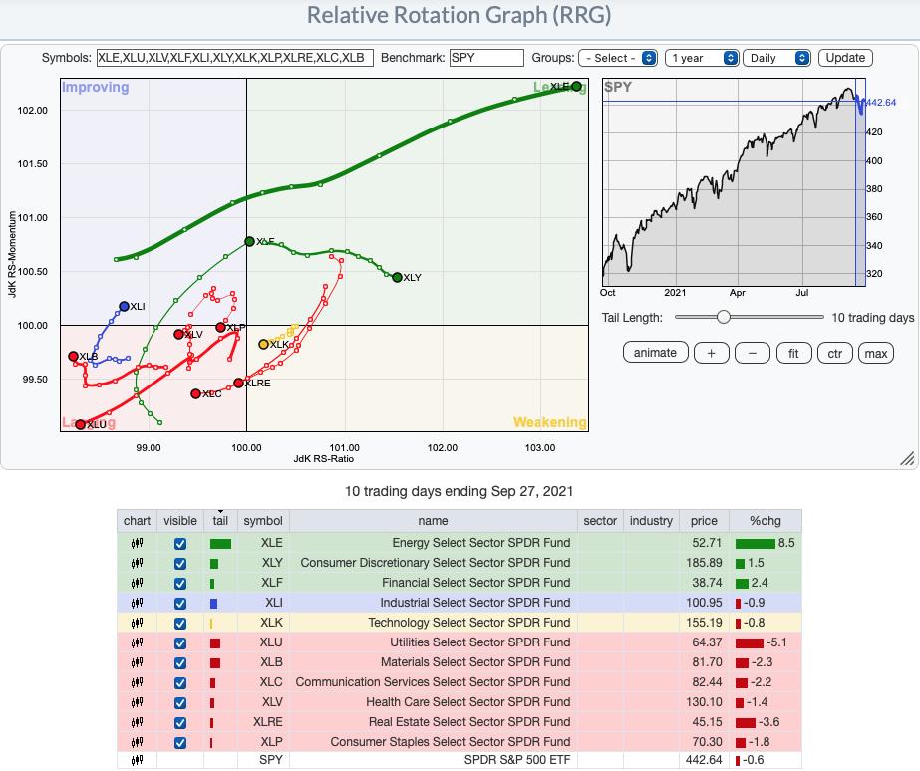Open the Daily interval dropdown
The image size is (920, 771).
[x=776, y=58]
